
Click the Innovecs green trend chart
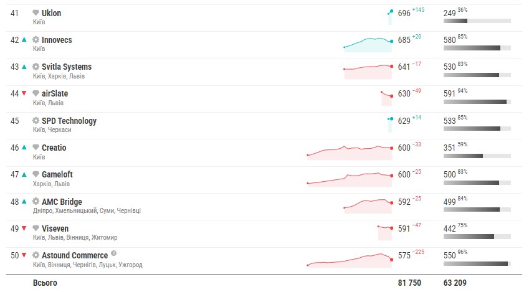(x=368, y=45)
